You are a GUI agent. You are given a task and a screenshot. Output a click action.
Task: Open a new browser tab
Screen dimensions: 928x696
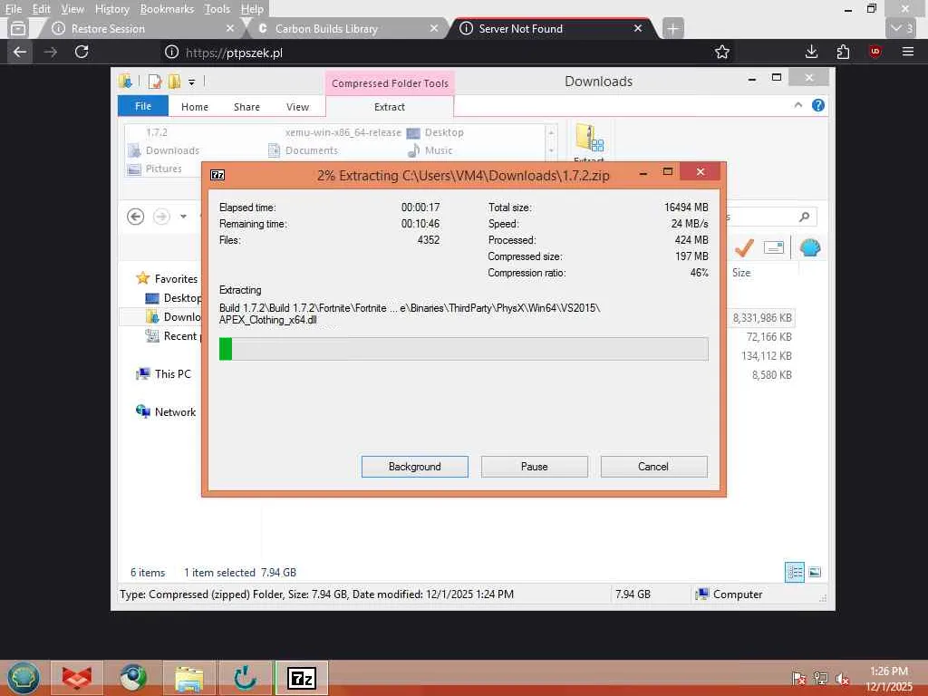672,28
